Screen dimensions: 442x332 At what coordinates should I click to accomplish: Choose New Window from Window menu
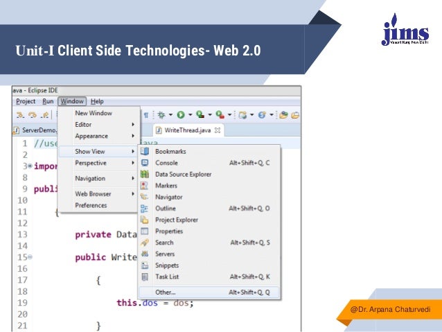point(99,113)
